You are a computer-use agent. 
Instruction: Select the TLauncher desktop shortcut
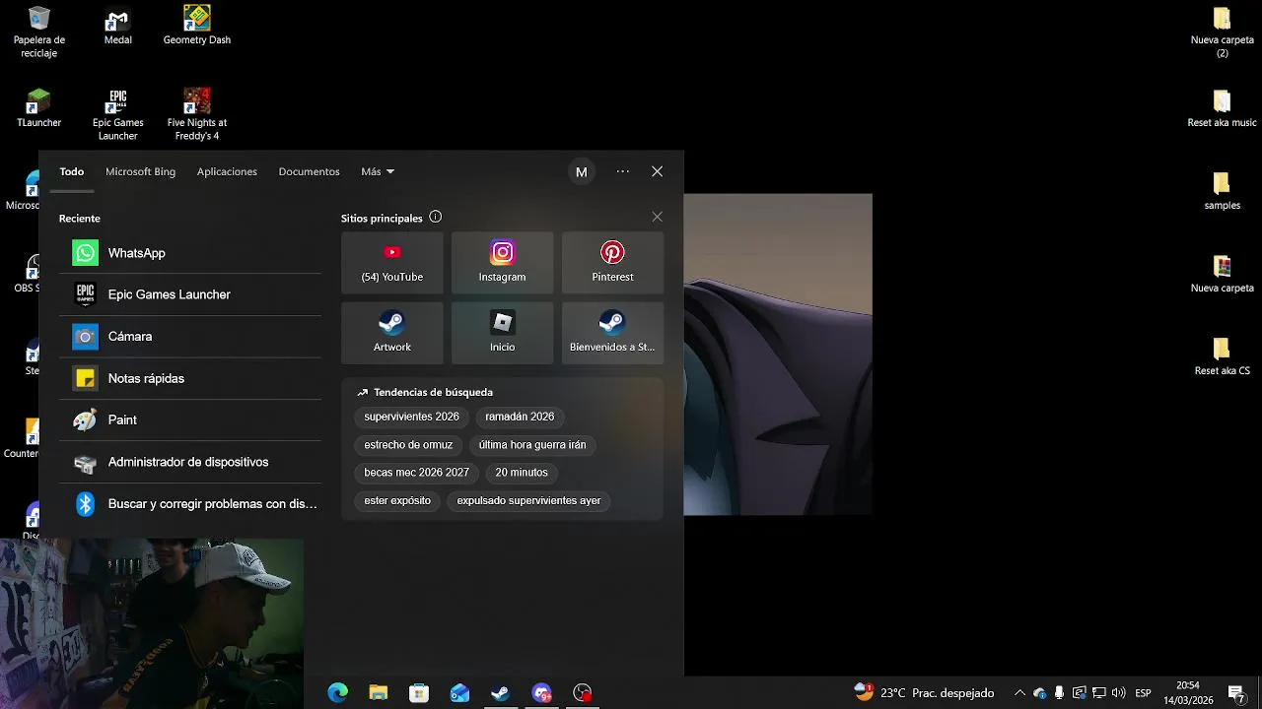click(x=39, y=108)
